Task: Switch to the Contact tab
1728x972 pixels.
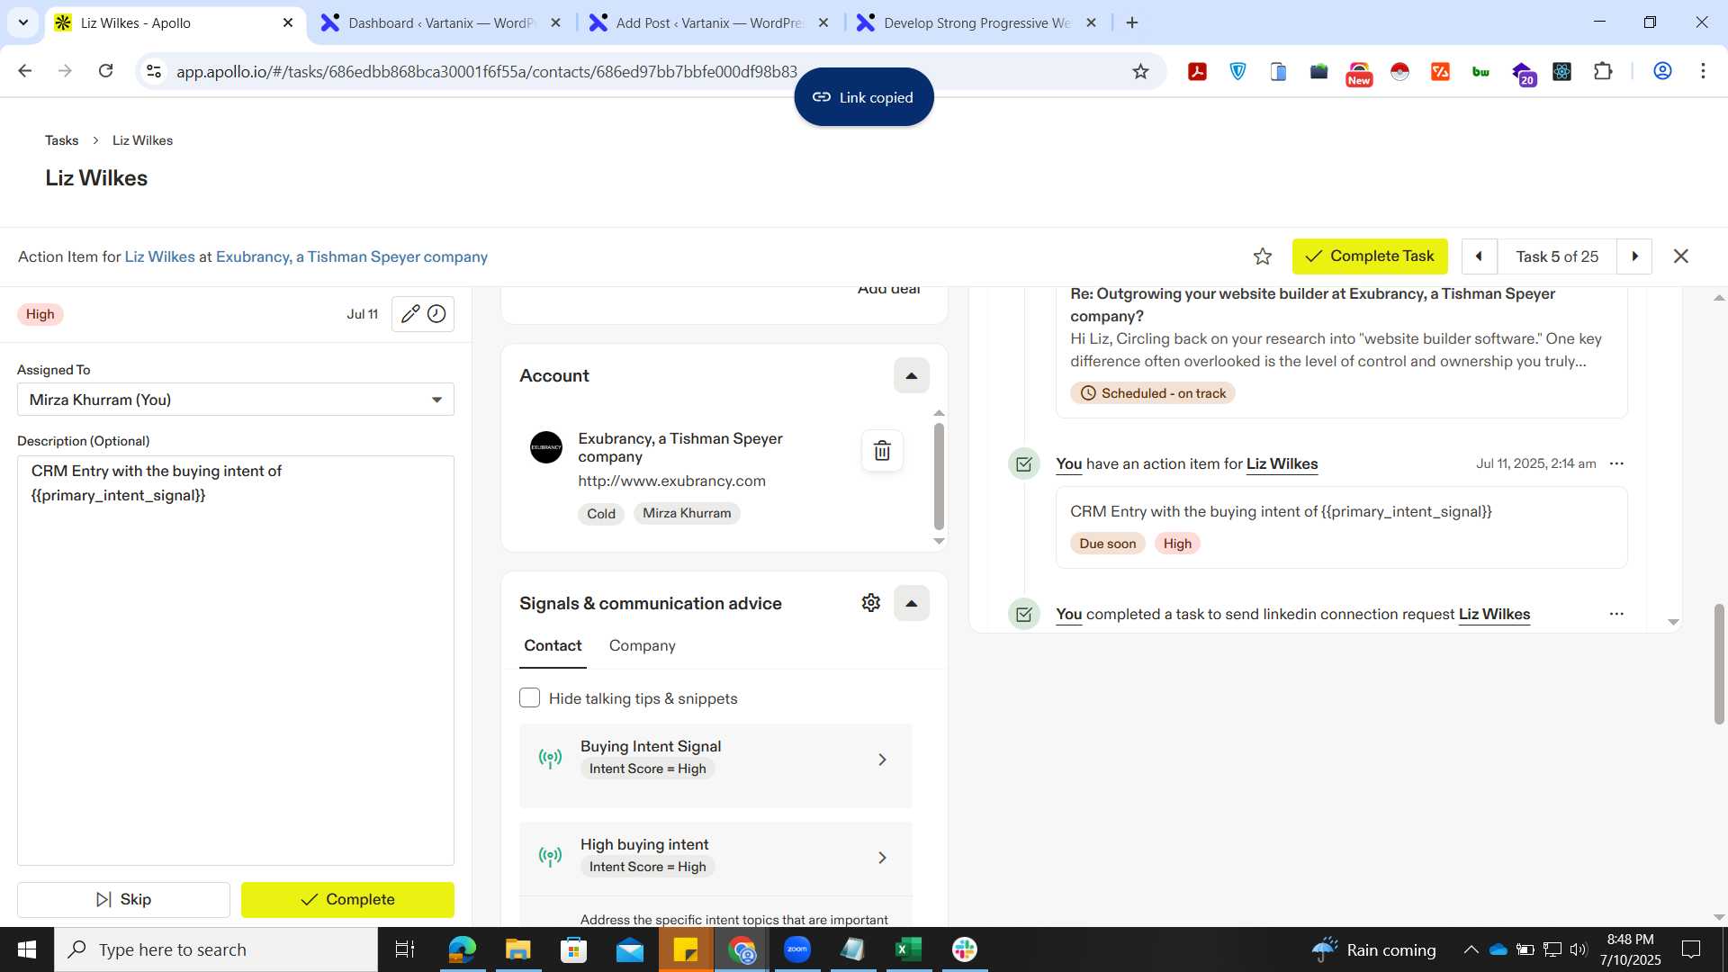Action: point(553,645)
